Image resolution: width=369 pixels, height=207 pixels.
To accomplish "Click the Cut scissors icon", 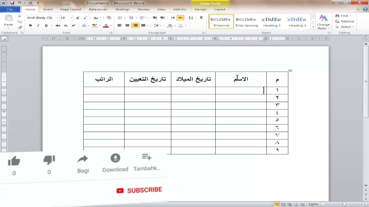I will [19, 16].
